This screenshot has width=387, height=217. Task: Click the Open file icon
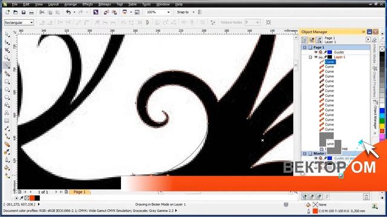(15, 12)
